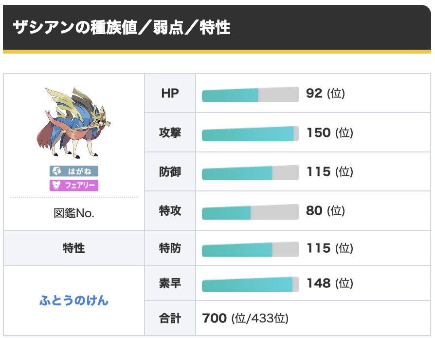This screenshot has width=435, height=338.
Task: Click the 図鑑No. text
Action: (74, 214)
